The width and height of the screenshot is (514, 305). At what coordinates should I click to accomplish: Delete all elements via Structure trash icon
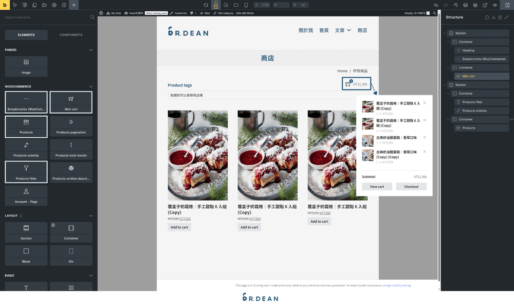pos(500,17)
